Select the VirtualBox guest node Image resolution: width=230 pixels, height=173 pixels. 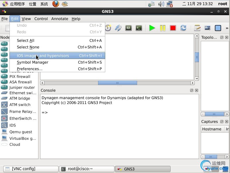[x=19, y=138]
